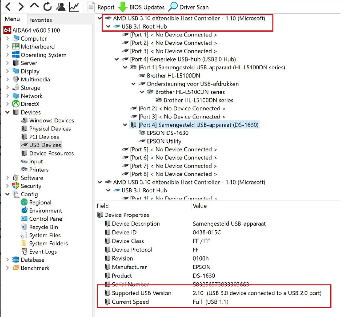
Task: Open Device Resources in the tree
Action: tap(51, 153)
